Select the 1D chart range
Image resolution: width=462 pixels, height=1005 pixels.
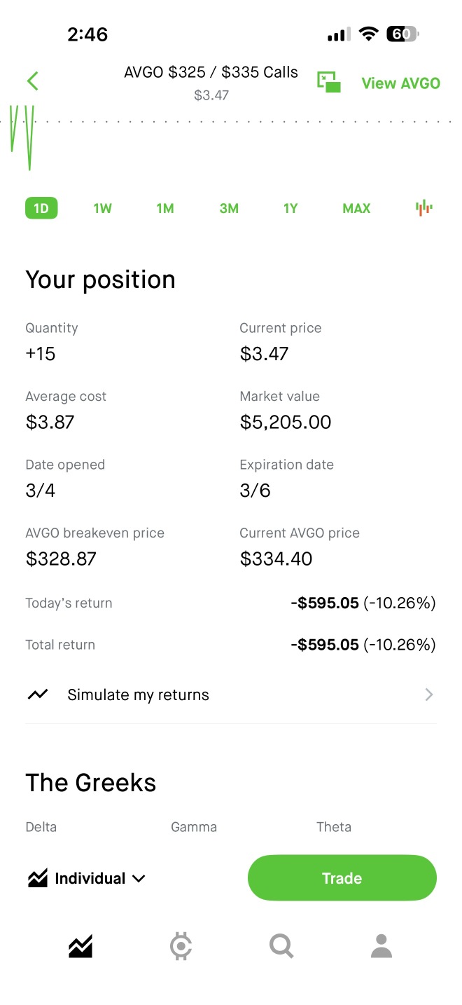[41, 208]
